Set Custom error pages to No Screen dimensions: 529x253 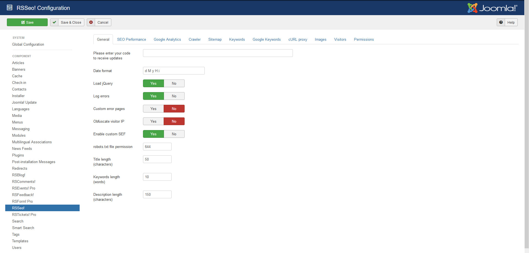pos(174,109)
